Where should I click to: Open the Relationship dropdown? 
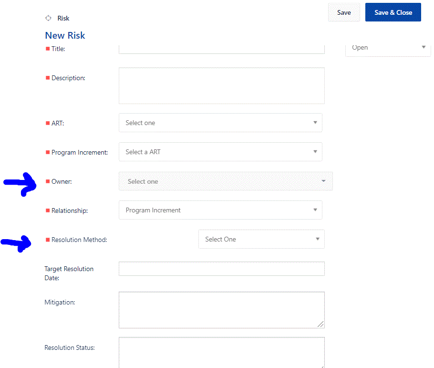click(220, 210)
